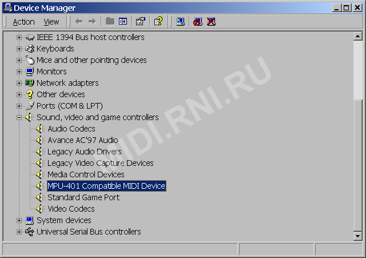Click the scrollbar up arrow
366x258 pixels.
pyautogui.click(x=357, y=36)
